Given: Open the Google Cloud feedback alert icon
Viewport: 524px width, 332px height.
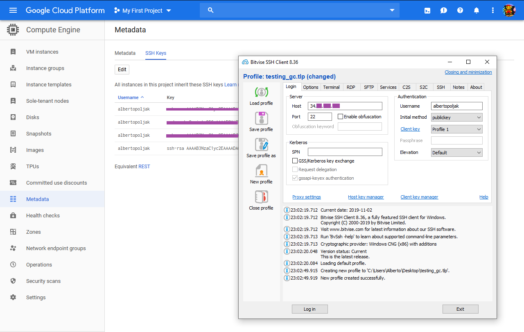Looking at the screenshot, I should coord(444,10).
